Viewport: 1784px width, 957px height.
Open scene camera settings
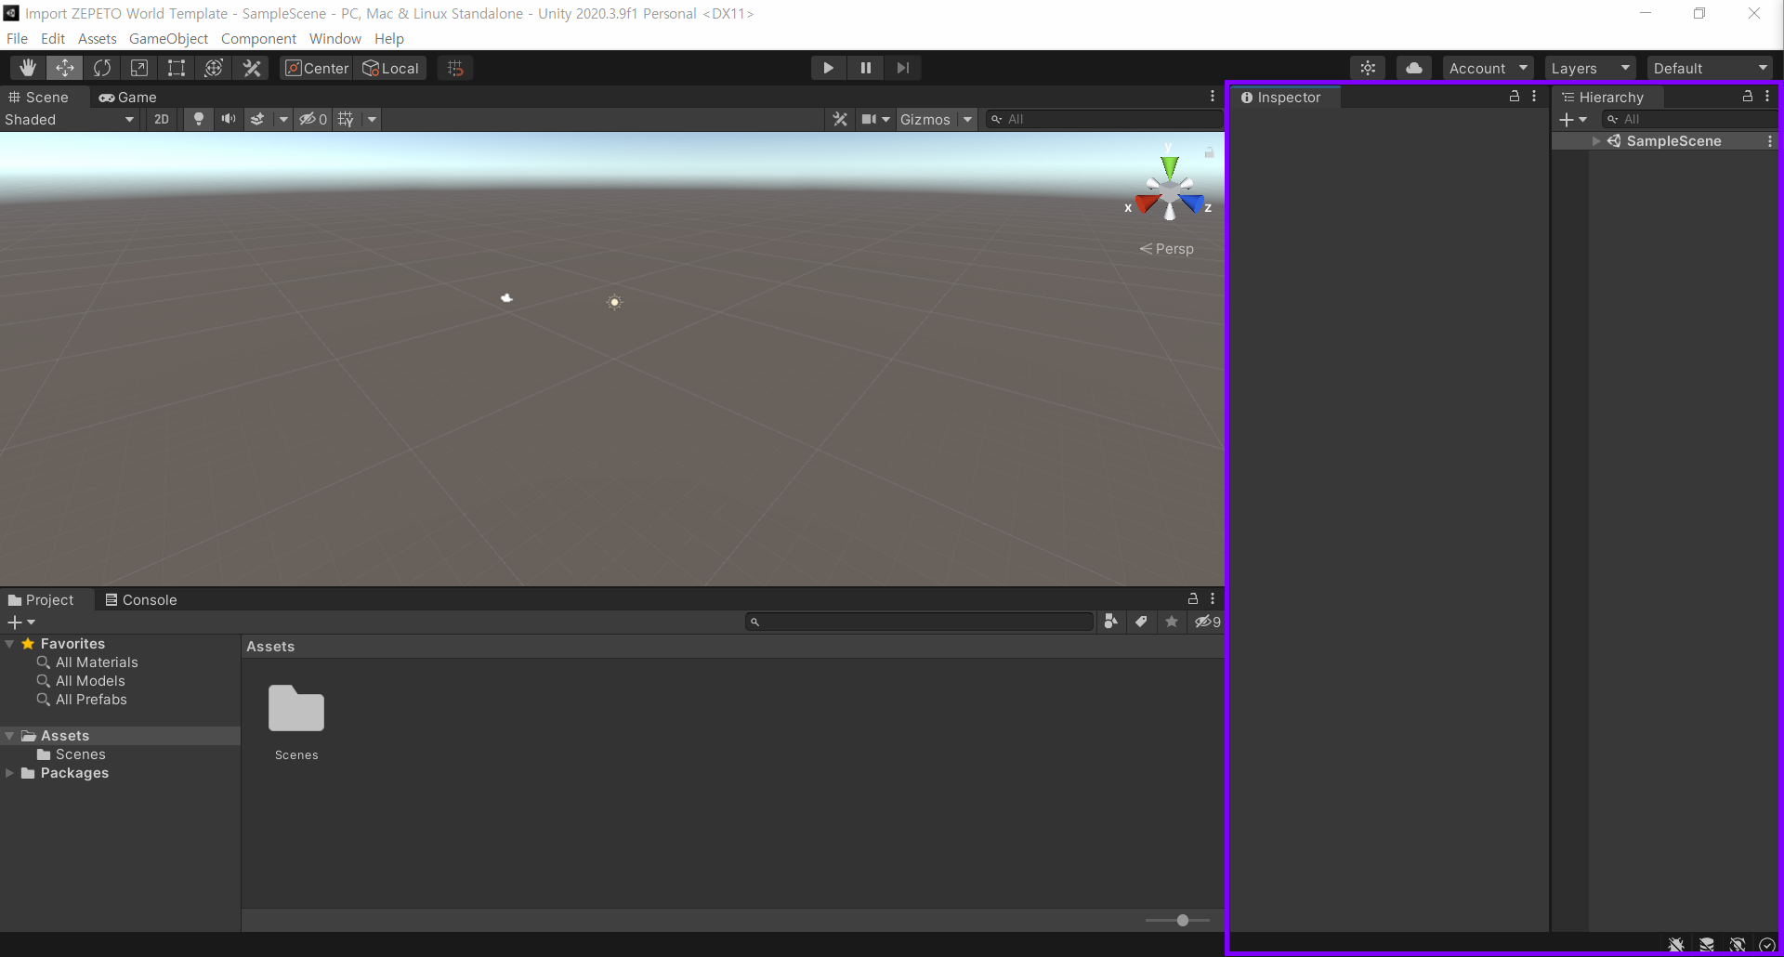tap(875, 119)
